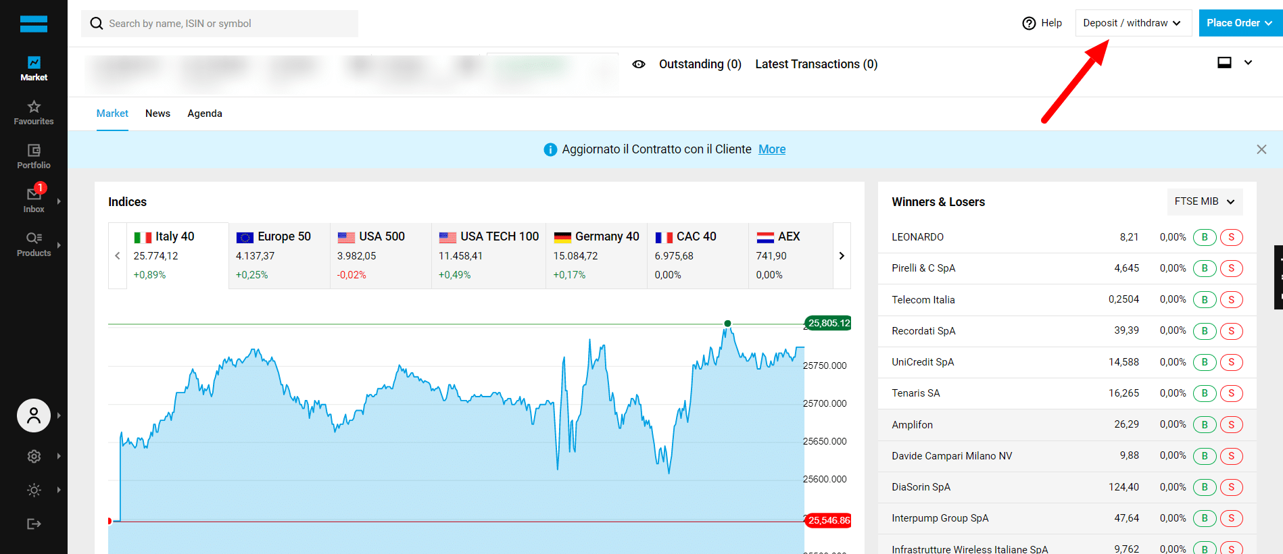Open the More link in the banner

pos(772,149)
